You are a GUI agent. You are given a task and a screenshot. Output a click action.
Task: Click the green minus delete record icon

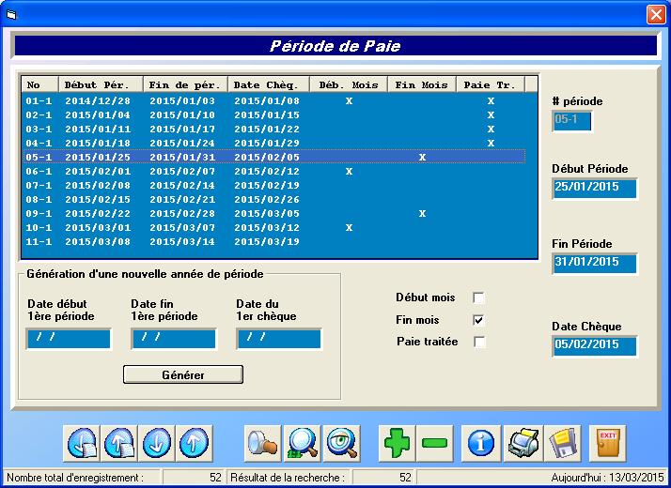coord(434,442)
